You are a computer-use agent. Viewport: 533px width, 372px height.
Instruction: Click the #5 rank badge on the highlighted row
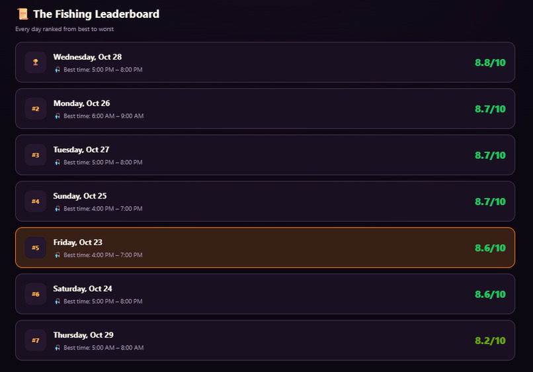(35, 248)
